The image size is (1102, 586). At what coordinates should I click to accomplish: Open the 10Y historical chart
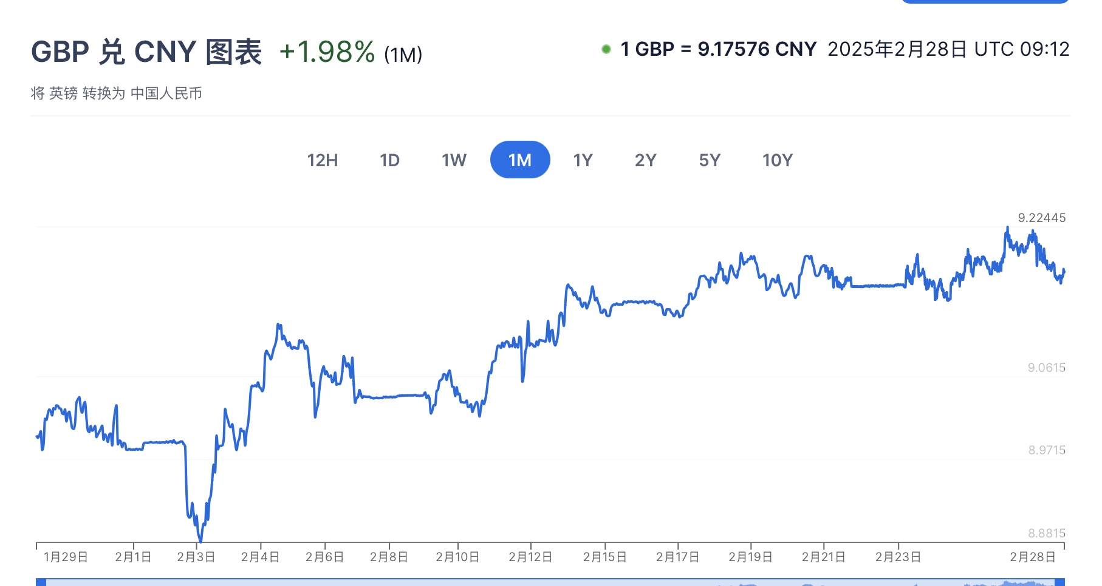(x=777, y=160)
